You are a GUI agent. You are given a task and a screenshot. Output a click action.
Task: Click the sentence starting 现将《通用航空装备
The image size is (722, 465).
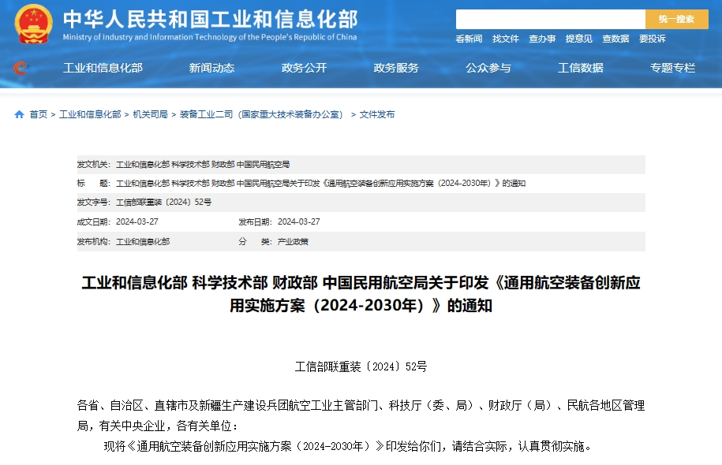coord(348,446)
